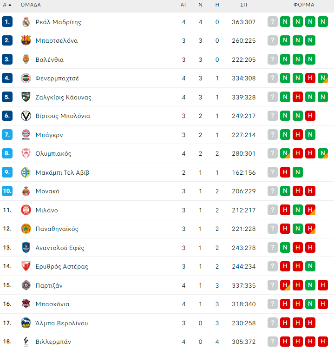Sort standings by ΣΠ points column

coord(243,5)
